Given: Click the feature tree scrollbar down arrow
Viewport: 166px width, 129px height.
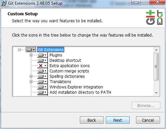Looking at the screenshot, I should pos(156,93).
